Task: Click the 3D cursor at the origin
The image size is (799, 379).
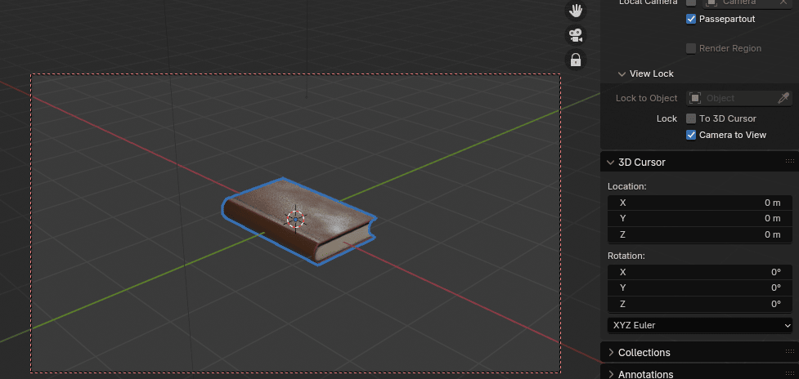Action: pos(295,218)
